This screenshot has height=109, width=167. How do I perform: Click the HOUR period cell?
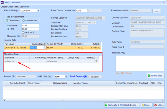click(x=57, y=48)
